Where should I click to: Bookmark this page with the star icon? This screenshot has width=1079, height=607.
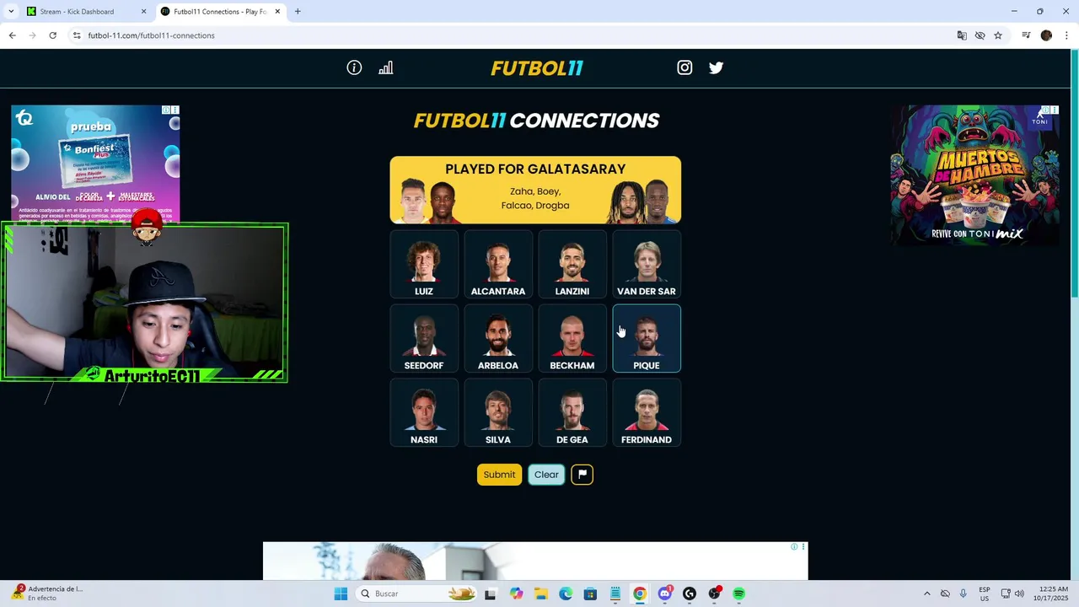998,35
